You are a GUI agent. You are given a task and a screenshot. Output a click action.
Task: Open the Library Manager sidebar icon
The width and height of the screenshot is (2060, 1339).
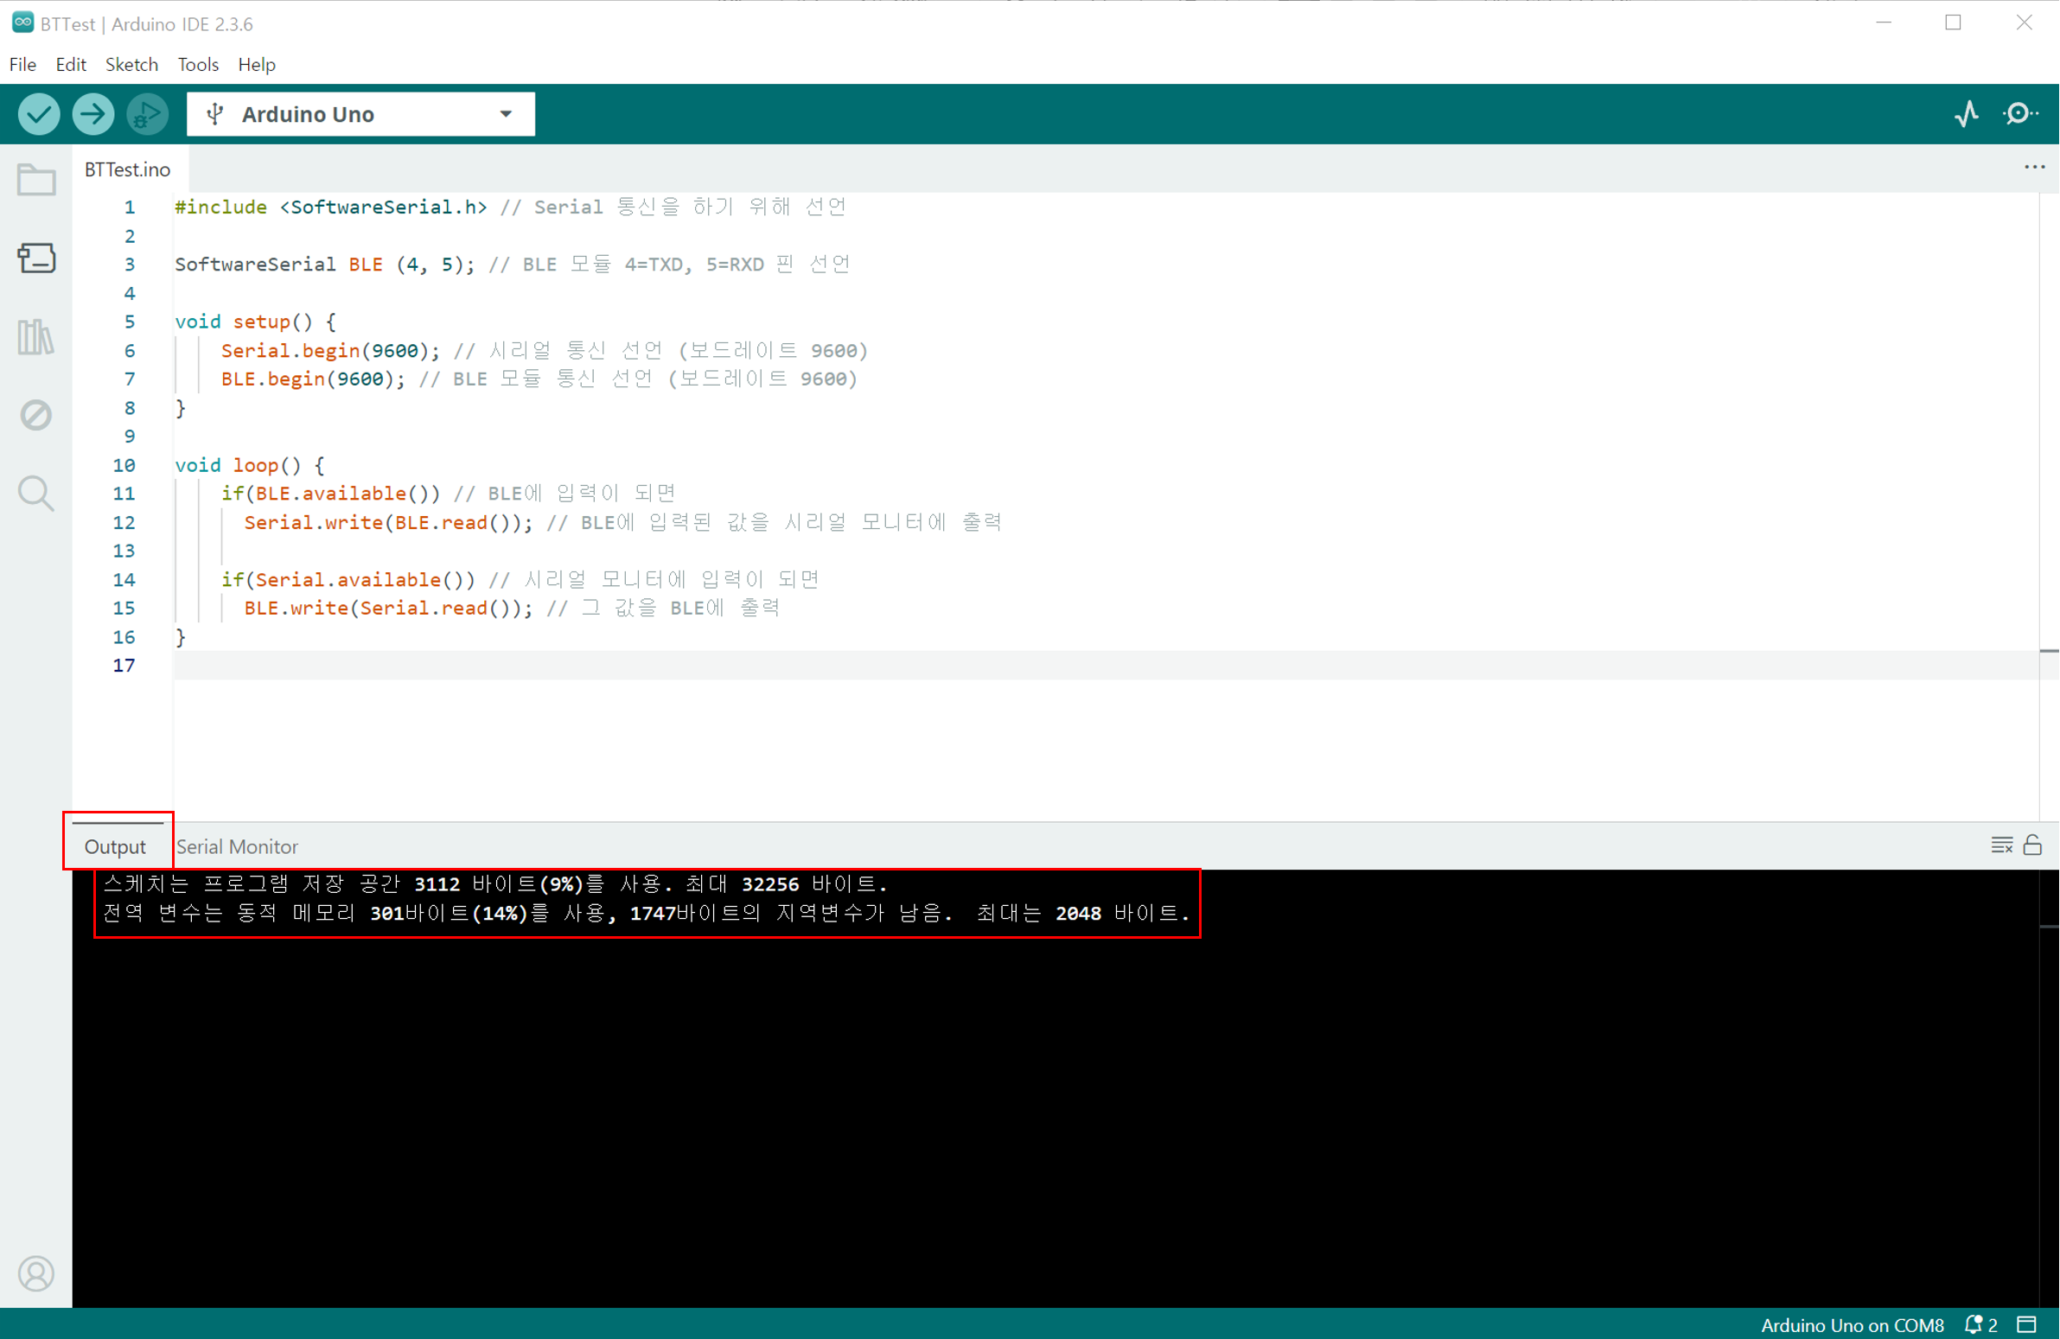click(35, 337)
